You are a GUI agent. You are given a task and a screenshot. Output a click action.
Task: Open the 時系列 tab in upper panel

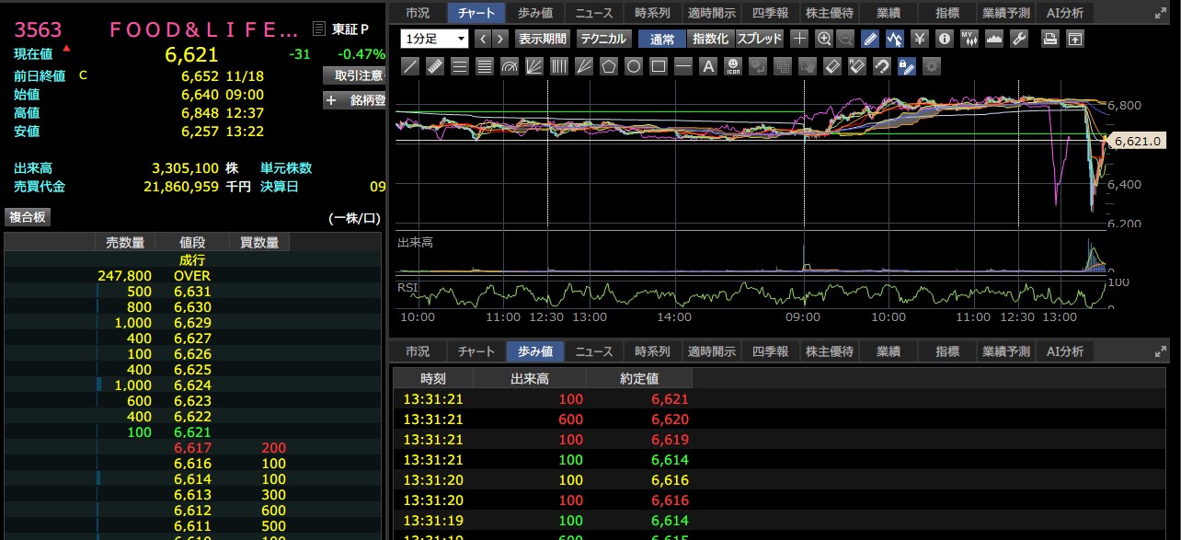[x=653, y=13]
